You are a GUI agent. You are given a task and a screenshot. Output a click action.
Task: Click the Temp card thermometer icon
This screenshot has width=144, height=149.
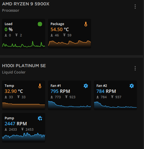pyautogui.click(x=40, y=86)
